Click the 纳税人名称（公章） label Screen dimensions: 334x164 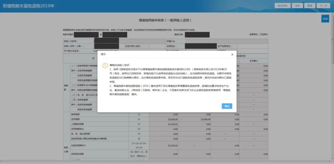[74, 46]
